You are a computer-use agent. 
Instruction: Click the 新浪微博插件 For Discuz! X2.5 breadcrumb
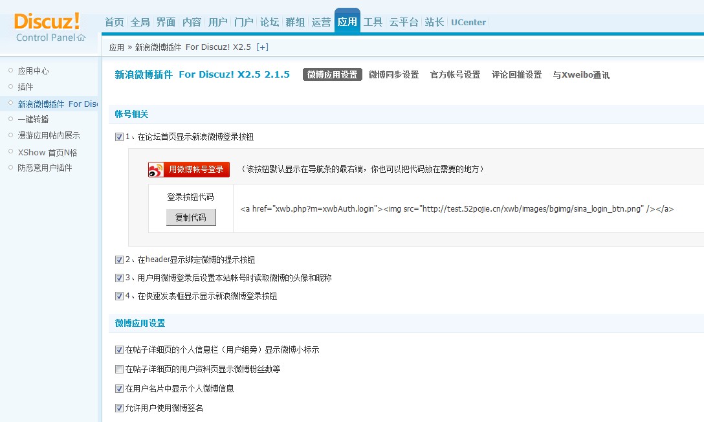193,47
